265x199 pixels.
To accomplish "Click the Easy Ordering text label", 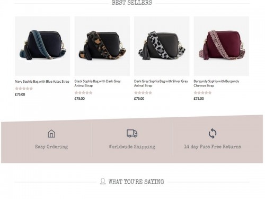I will tap(51, 146).
